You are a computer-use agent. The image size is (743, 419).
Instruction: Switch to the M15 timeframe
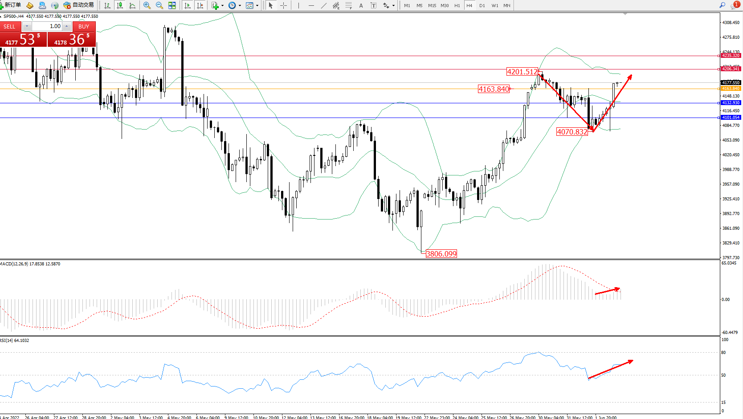coord(432,5)
